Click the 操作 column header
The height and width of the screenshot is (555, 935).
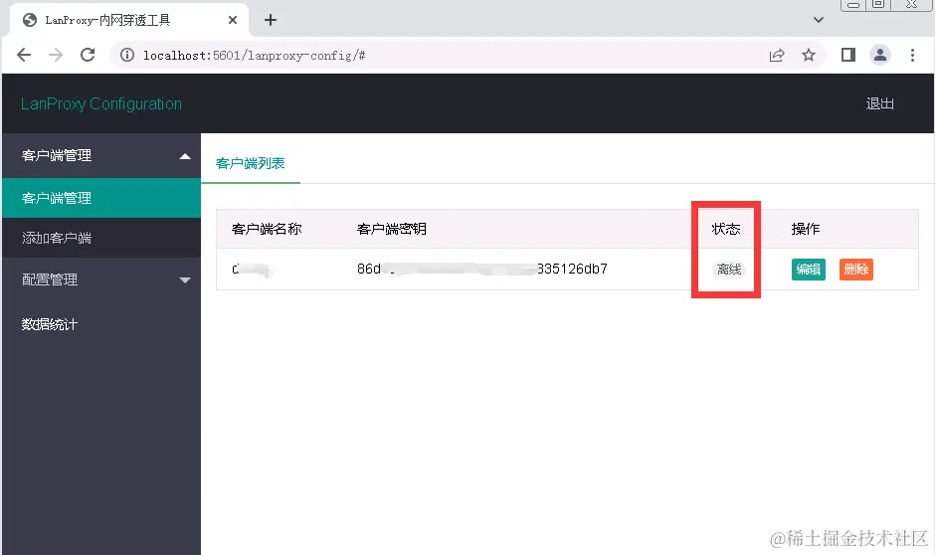click(806, 229)
